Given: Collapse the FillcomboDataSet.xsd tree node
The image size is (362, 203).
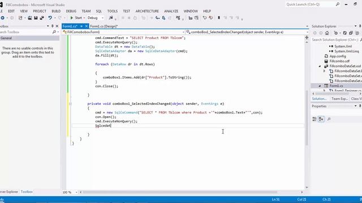Looking at the screenshot, I should click(x=320, y=67).
